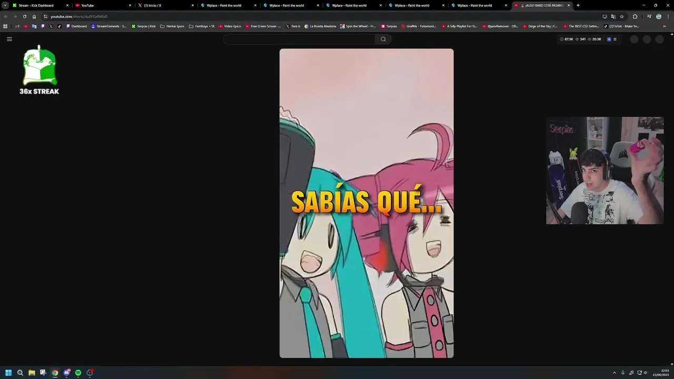Open the Para ti X bookmark

293,26
